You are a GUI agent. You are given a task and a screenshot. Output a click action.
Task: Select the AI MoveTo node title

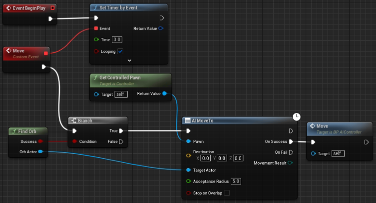click(202, 121)
